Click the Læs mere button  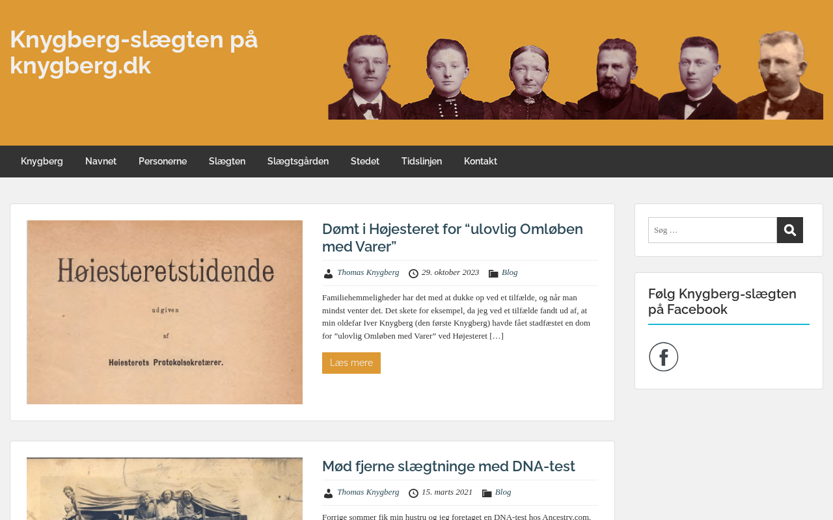351,363
